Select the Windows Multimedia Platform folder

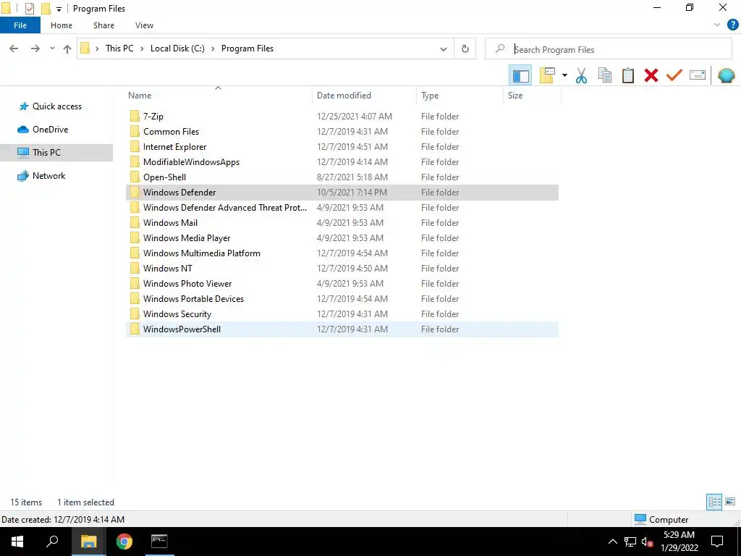(342, 253)
